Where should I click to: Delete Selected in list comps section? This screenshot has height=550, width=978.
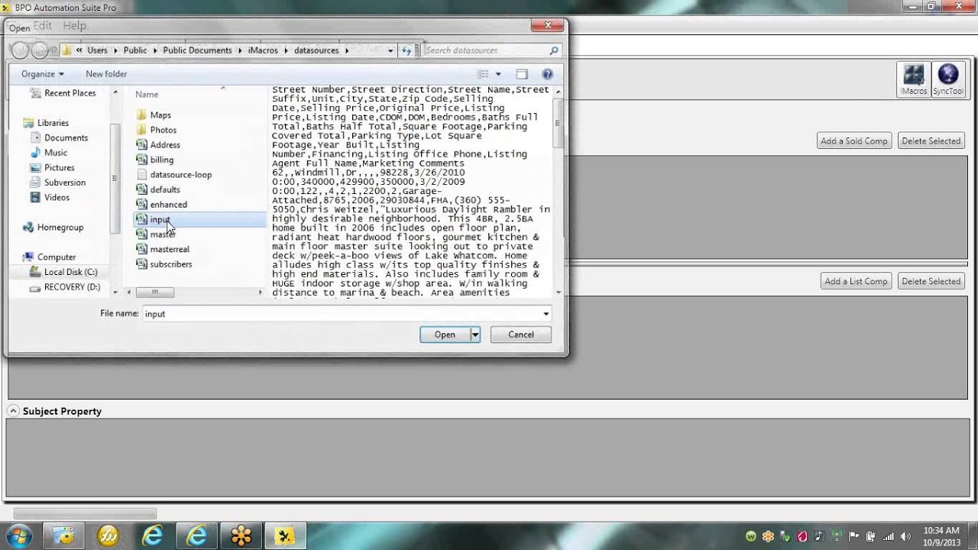point(931,281)
